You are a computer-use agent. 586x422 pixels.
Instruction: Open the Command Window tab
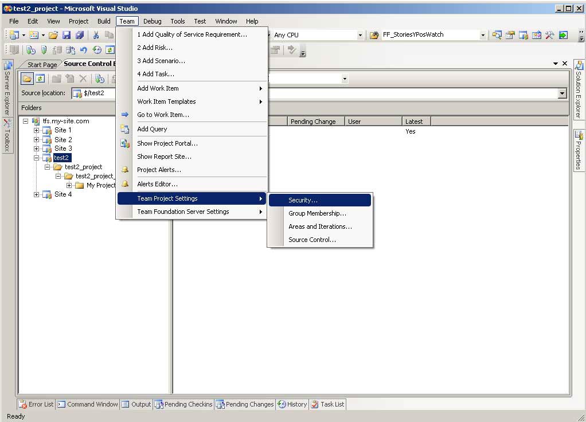[x=88, y=404]
